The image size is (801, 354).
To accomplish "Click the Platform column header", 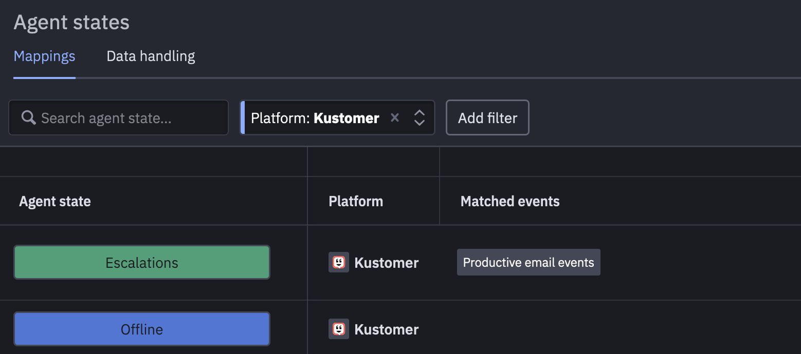I will pos(356,201).
